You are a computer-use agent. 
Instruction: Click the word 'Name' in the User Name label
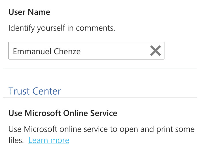(39, 12)
